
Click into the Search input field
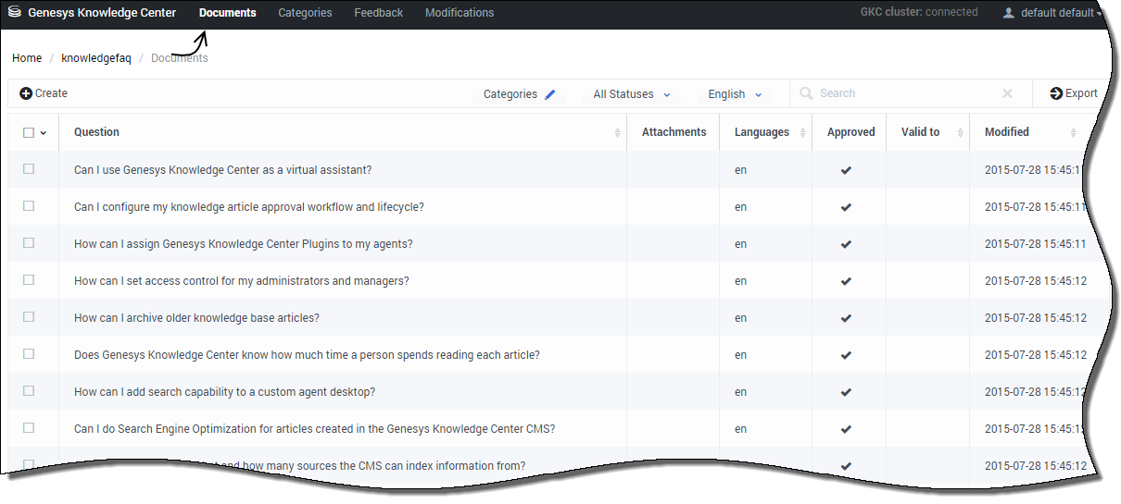(x=903, y=93)
